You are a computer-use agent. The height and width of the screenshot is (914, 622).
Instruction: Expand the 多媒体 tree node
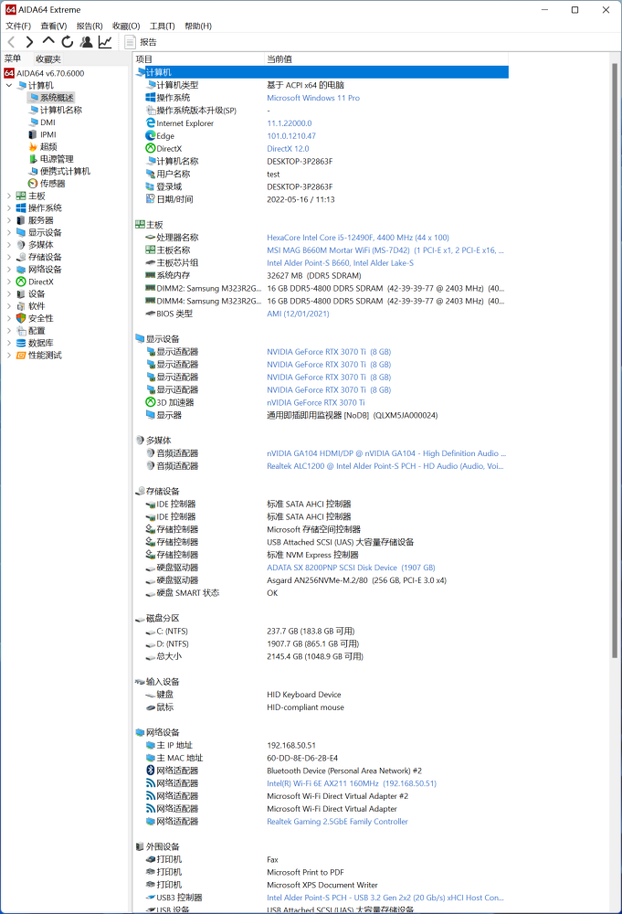click(x=9, y=245)
